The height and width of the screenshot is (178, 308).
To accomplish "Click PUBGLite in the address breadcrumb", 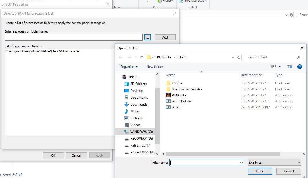I will (164, 57).
